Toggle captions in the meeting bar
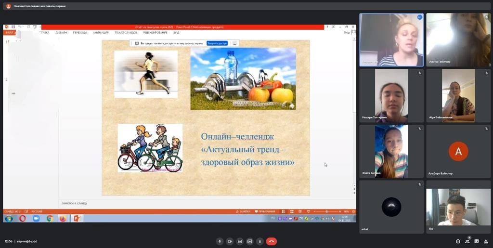The width and height of the screenshot is (493, 248). pyautogui.click(x=240, y=241)
